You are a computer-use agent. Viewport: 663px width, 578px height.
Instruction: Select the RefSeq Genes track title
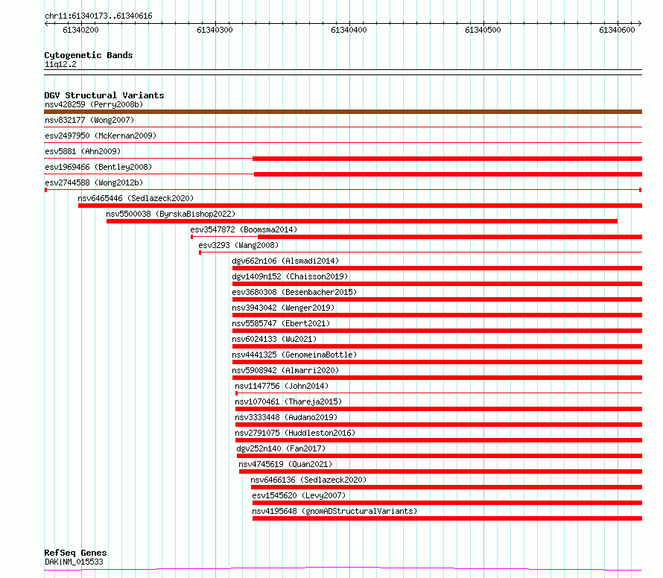coord(76,553)
